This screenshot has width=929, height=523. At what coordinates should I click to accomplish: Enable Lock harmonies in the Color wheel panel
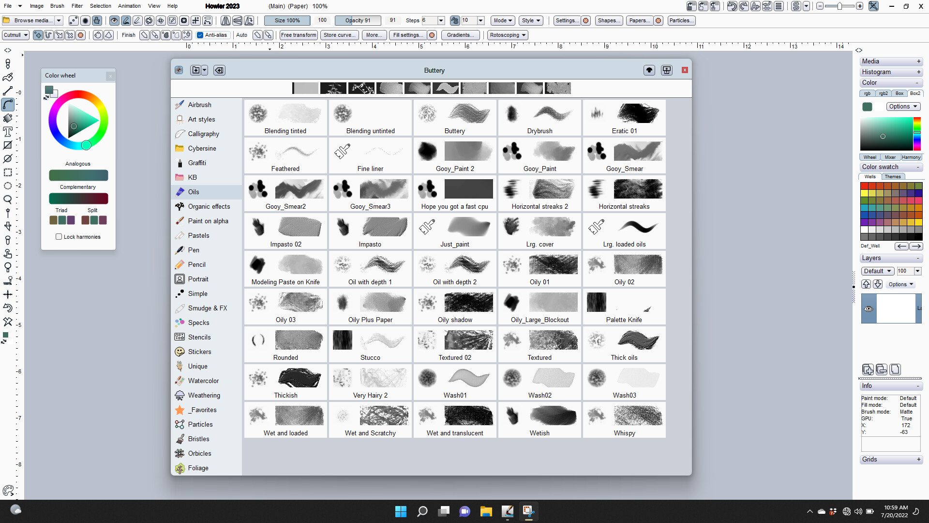[59, 237]
